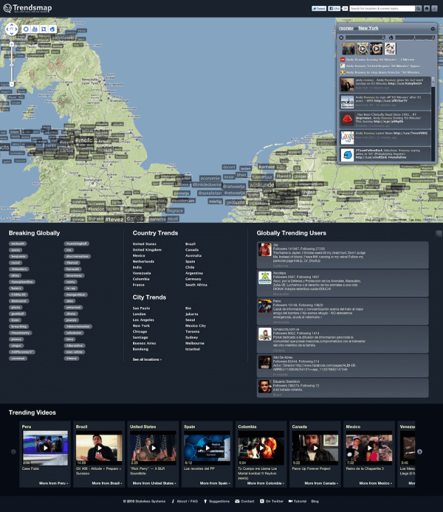Viewport: 443px width, 512px height.
Task: Click the right timeline bar in the popup
Action: (415, 38)
